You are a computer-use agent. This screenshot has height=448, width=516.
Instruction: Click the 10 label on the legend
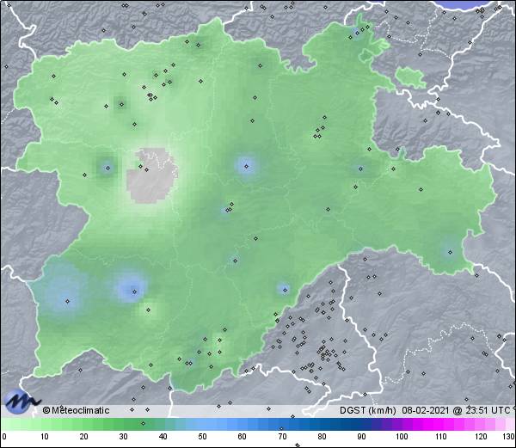tap(44, 437)
